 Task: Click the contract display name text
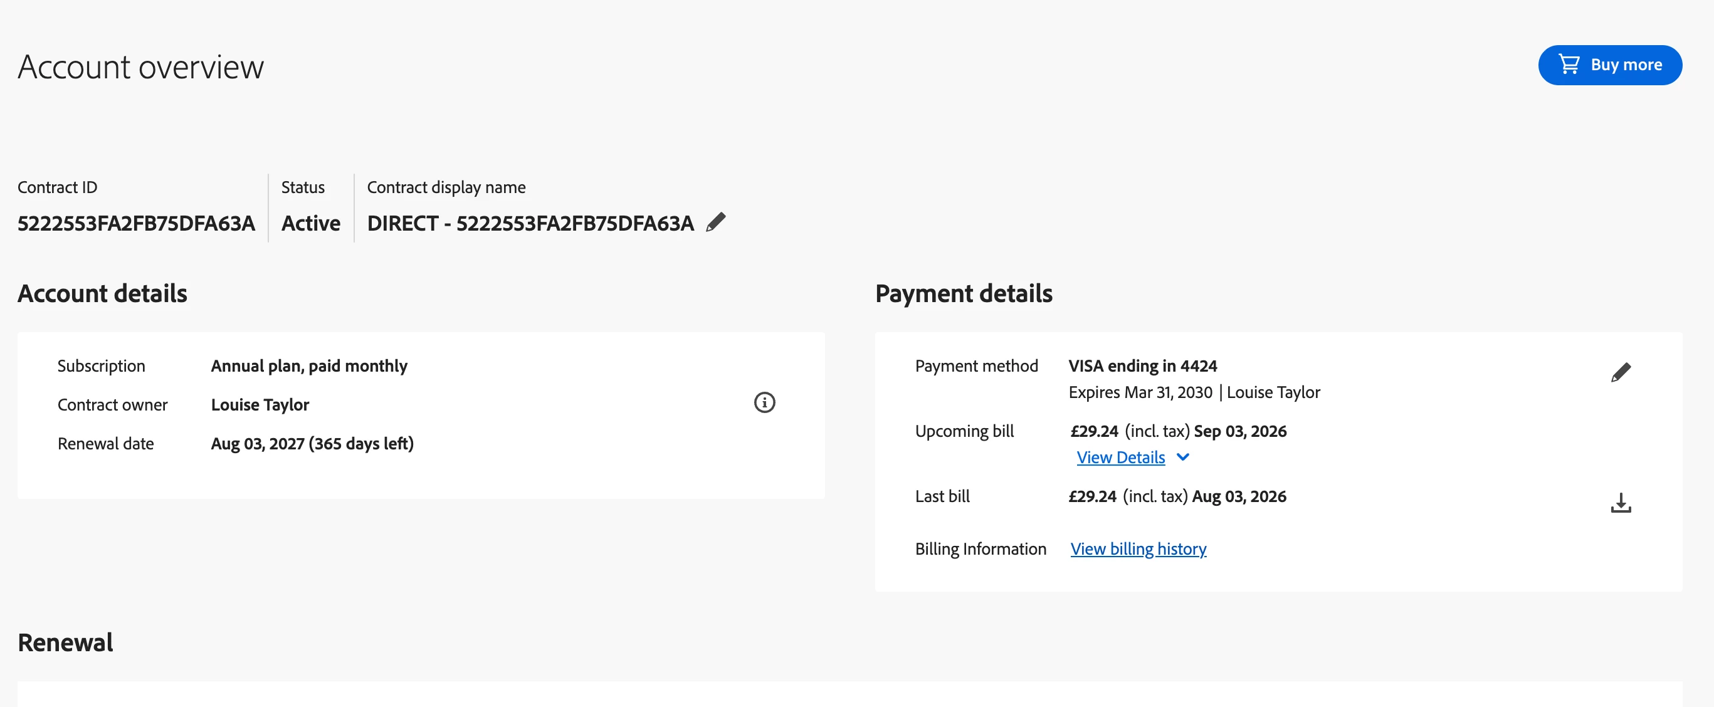pos(530,224)
